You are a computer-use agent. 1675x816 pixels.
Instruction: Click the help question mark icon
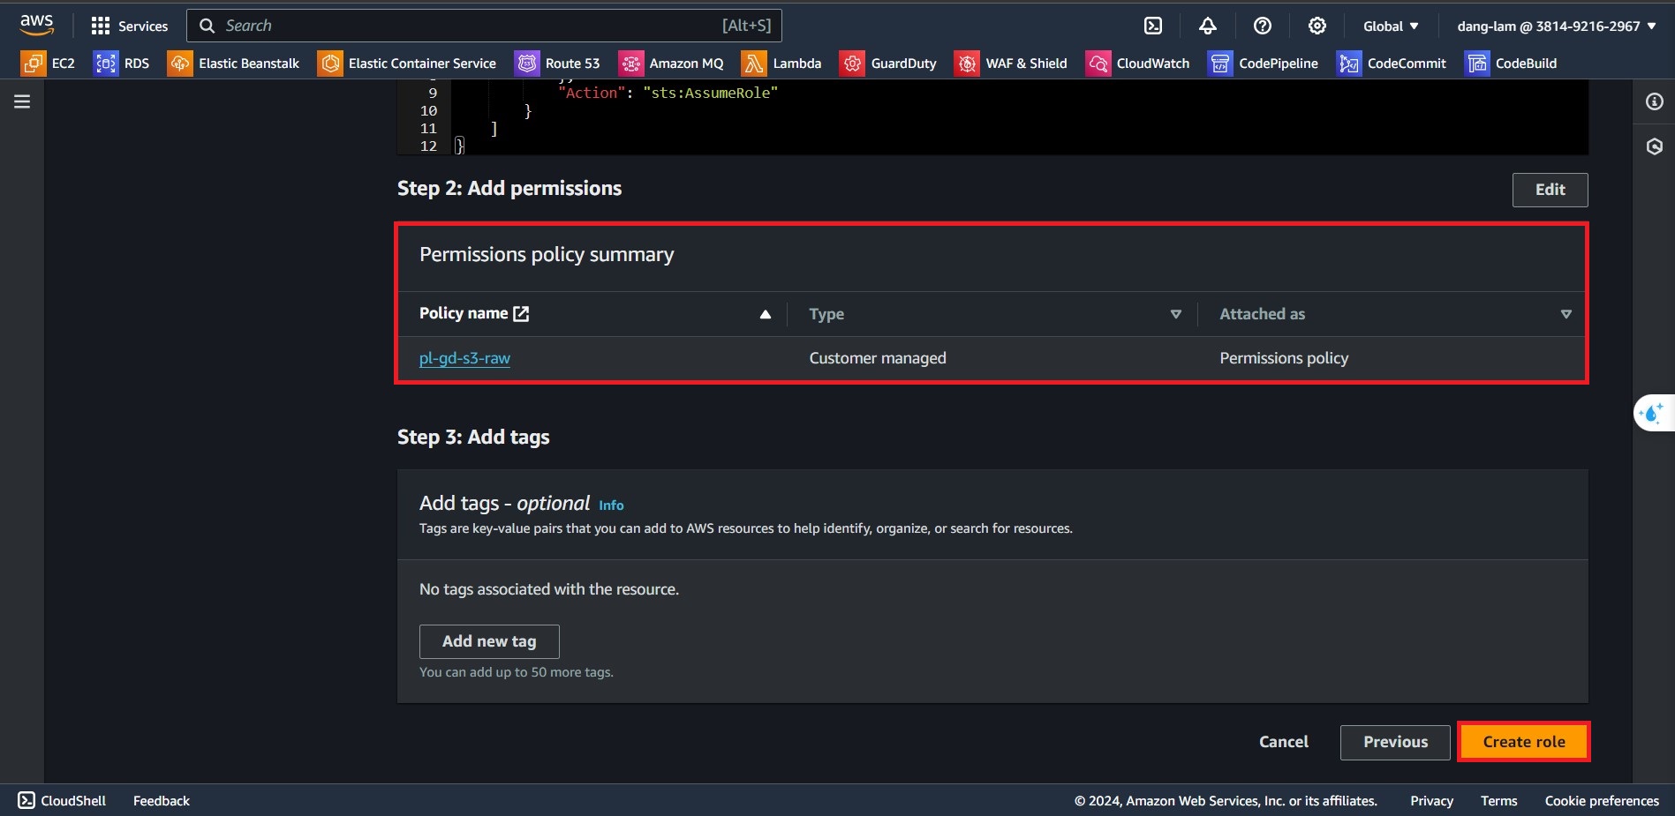[1262, 26]
